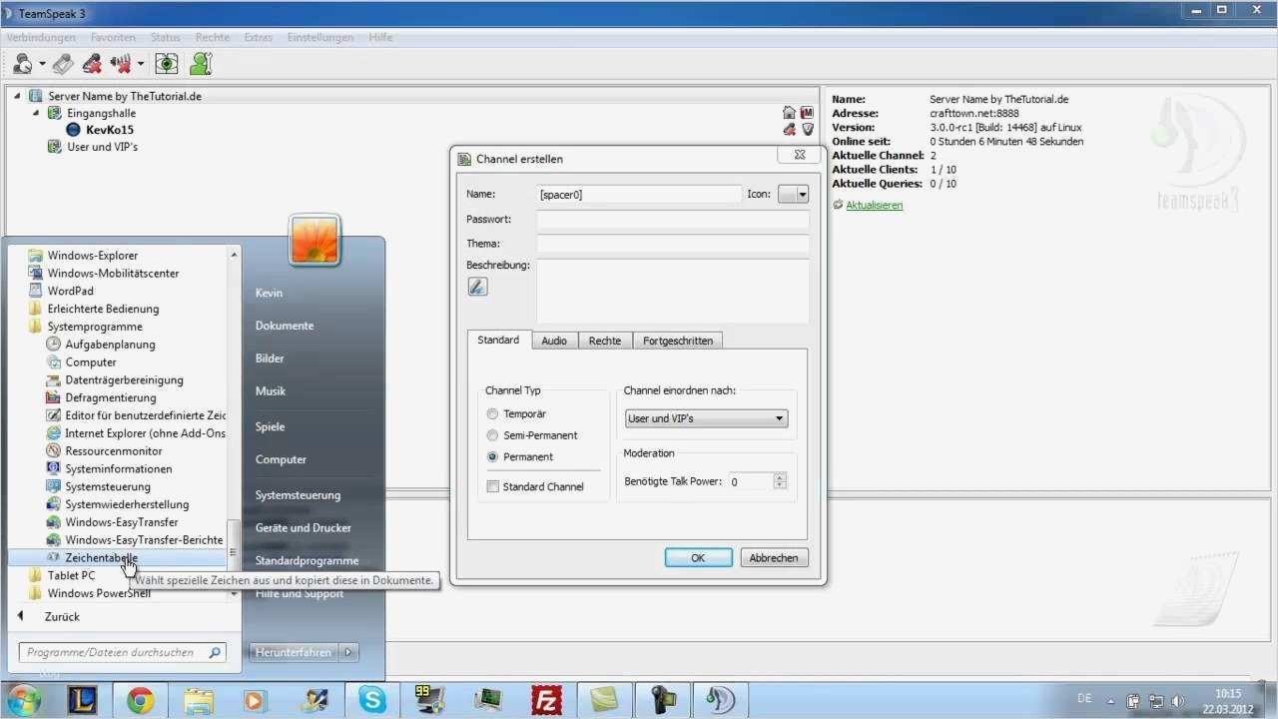
Task: Collapse the Server Name by TheTutorial.de tree
Action: pyautogui.click(x=18, y=97)
